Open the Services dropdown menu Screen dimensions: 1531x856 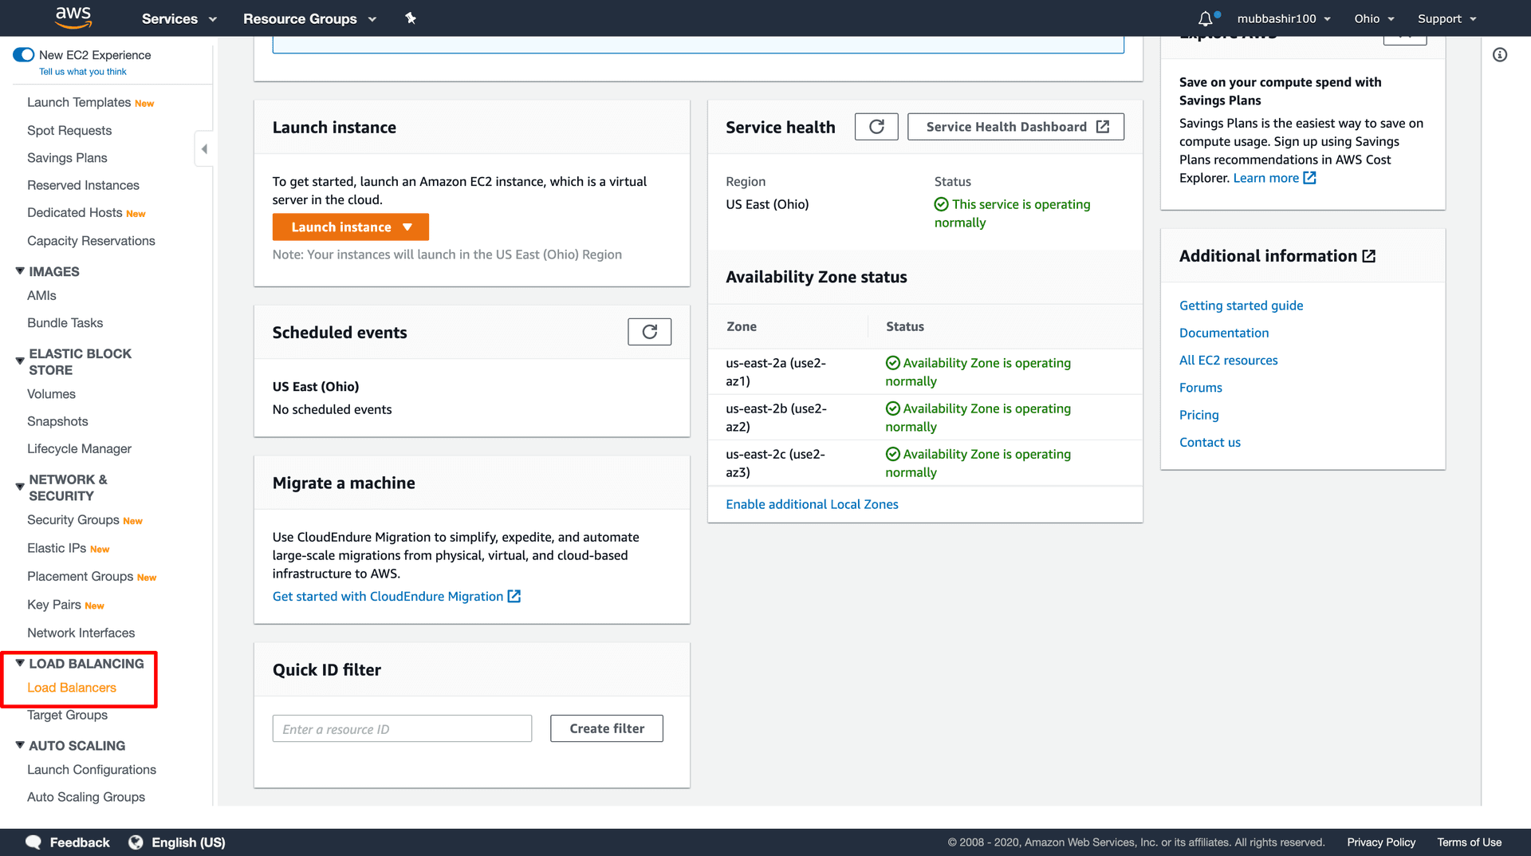click(179, 18)
